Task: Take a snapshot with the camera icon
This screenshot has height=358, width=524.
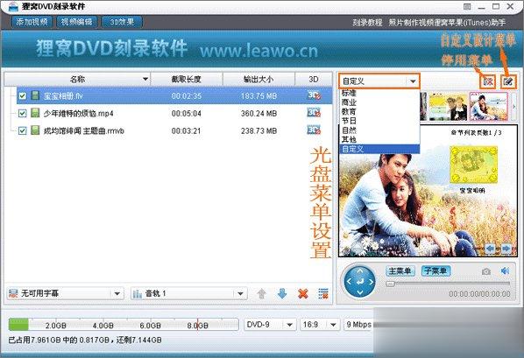Action: pos(486,271)
